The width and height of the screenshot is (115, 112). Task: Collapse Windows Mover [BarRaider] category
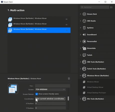click(80, 75)
